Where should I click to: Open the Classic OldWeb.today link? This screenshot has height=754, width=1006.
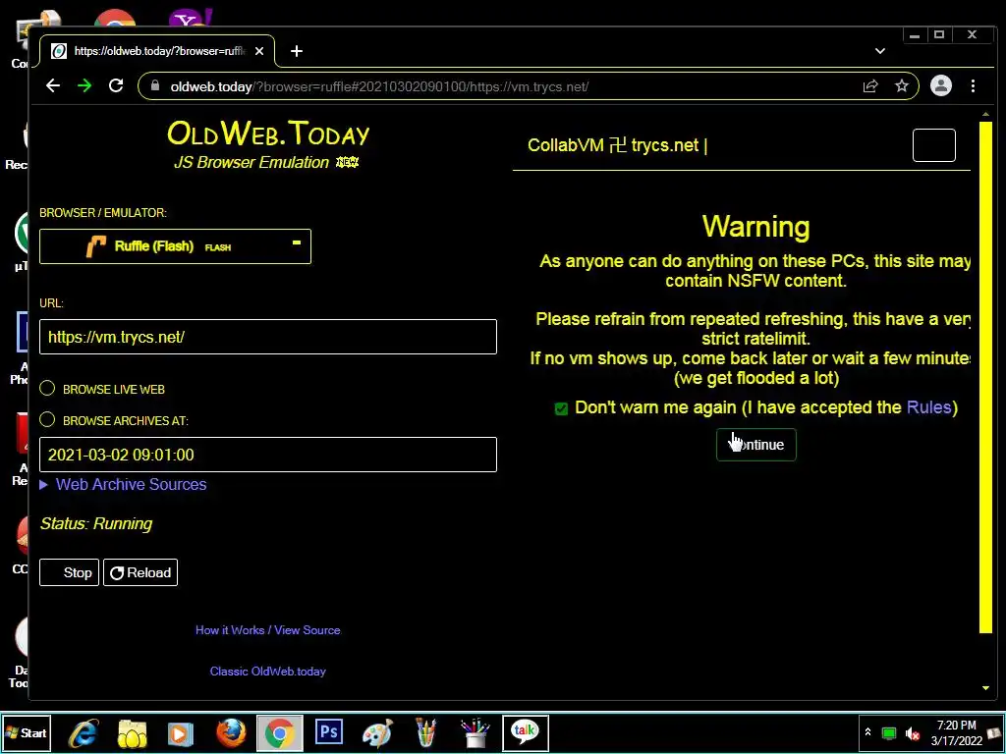(x=267, y=672)
